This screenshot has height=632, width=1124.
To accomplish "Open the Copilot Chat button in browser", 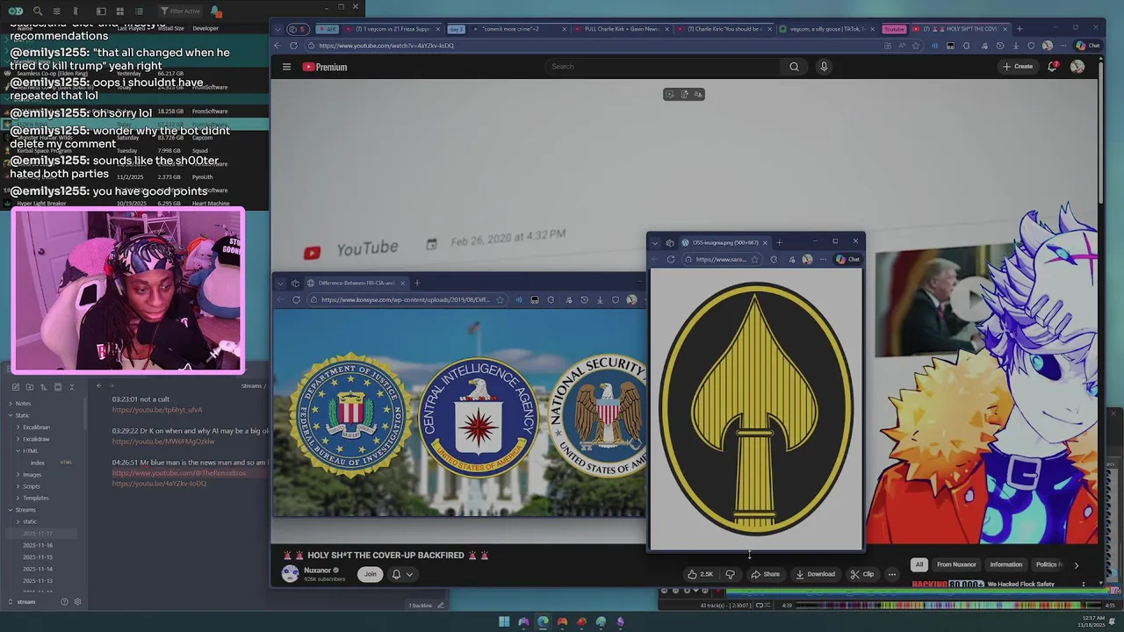I will (x=1089, y=46).
